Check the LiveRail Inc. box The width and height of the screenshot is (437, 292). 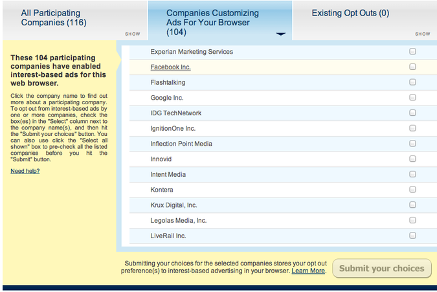pos(412,236)
